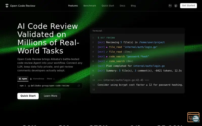Click the Open Code Review brand name
Screen dimensions: 202x126
click(x=23, y=6)
